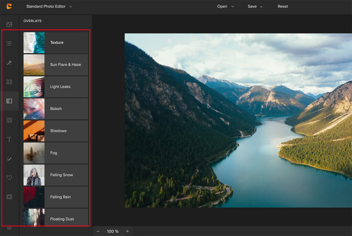
Task: Select the Bokeh overlay category
Action: [56, 109]
